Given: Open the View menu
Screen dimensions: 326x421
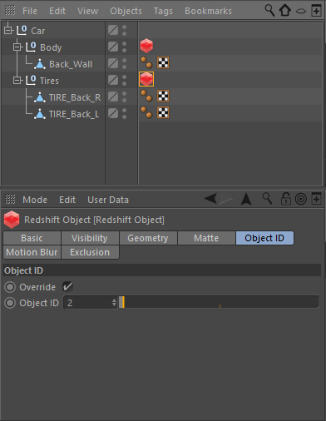Looking at the screenshot, I should [87, 11].
